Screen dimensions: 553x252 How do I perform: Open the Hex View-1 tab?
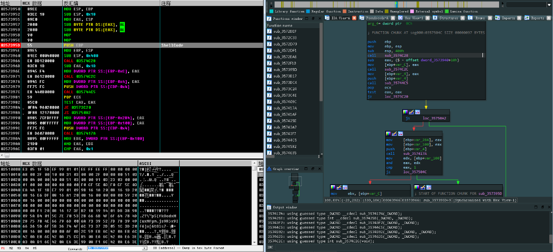click(x=413, y=18)
